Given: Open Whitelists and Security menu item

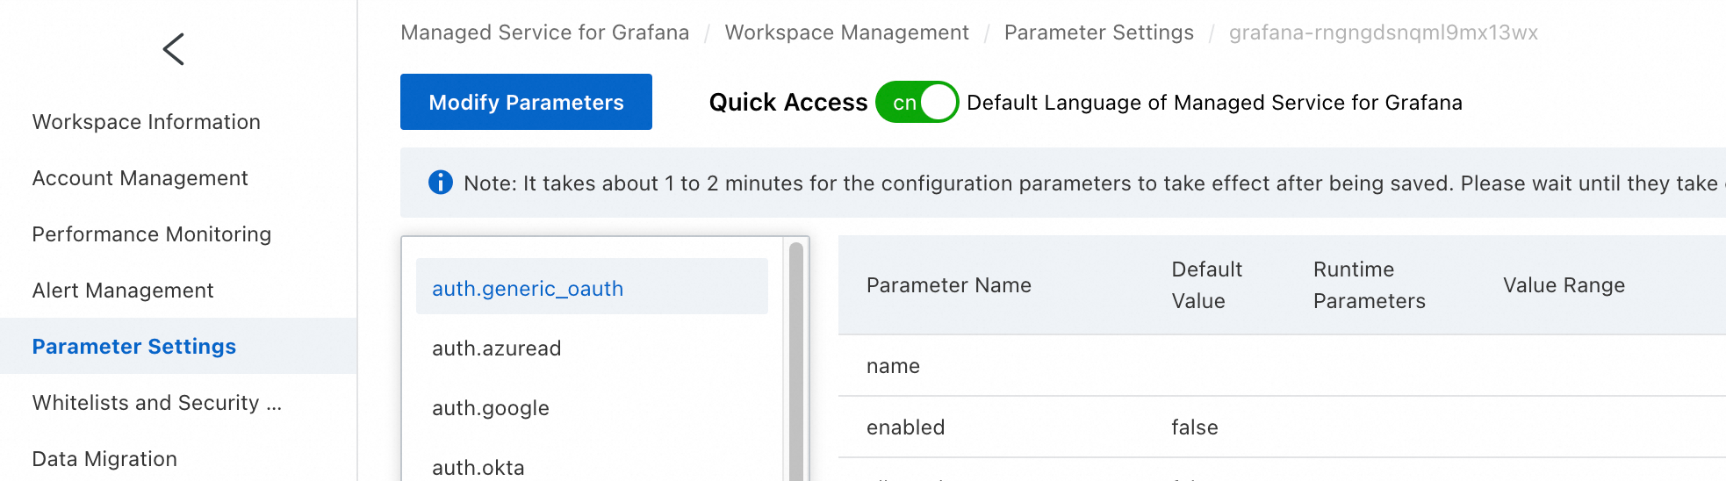Looking at the screenshot, I should click(157, 403).
